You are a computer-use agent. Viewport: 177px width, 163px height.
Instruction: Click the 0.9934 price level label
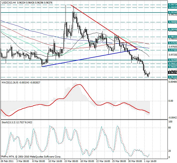[x=173, y=12]
